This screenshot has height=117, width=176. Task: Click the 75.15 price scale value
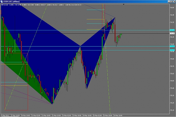[172, 110]
